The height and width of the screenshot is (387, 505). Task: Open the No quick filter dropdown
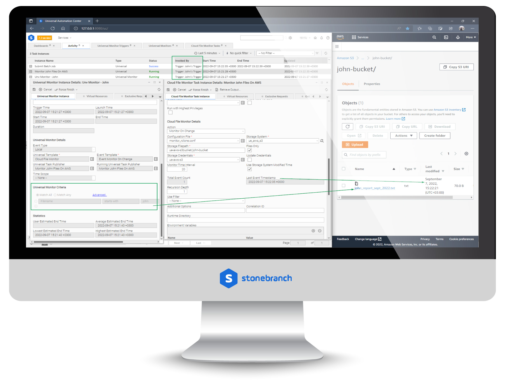point(239,53)
